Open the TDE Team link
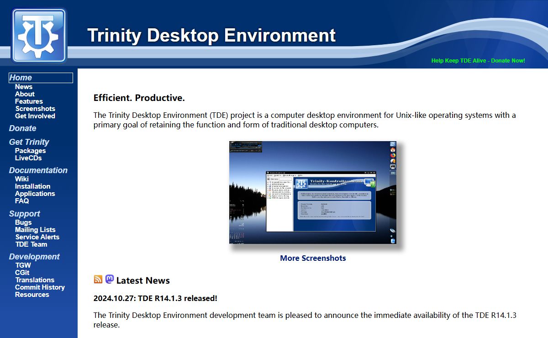The width and height of the screenshot is (548, 338). pos(31,244)
